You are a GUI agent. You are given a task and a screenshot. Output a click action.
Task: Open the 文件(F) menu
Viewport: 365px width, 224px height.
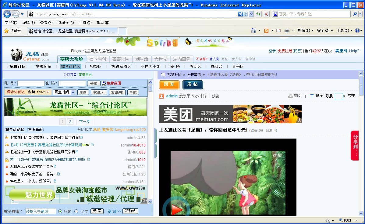tap(11, 23)
